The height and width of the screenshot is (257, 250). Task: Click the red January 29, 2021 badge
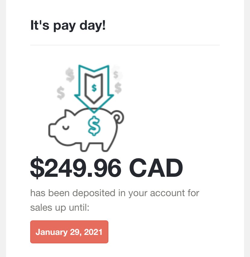coord(69,232)
